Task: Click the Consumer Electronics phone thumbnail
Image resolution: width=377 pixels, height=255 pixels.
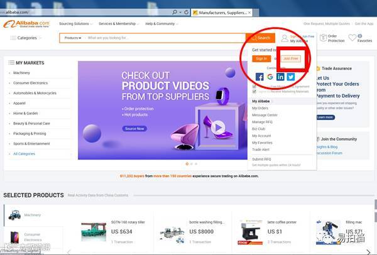Action: (14, 237)
